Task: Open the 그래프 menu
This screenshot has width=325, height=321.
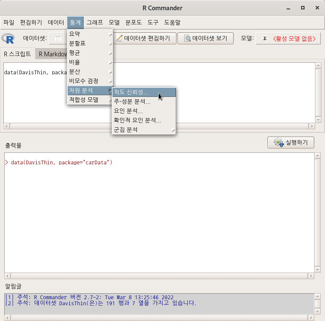Action: 95,22
